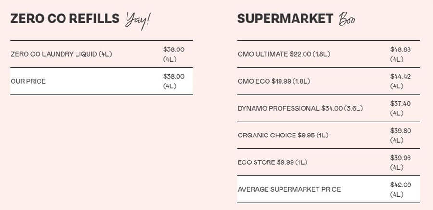Click the $39.96 price for Eco Store
The height and width of the screenshot is (210, 433).
click(400, 158)
